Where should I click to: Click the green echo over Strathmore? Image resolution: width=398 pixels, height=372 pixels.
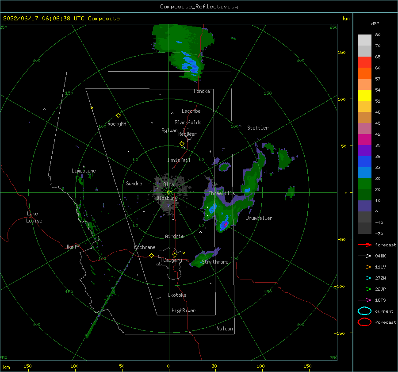click(204, 258)
